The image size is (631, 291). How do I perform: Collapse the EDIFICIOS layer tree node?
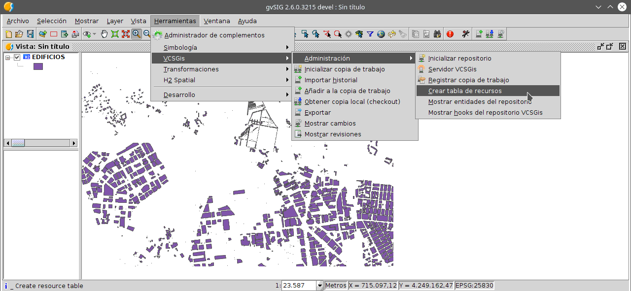click(8, 57)
